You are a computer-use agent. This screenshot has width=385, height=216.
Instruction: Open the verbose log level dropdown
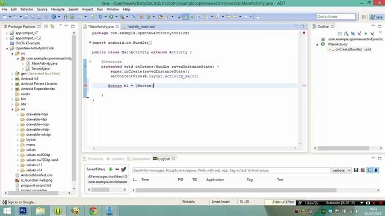point(342,170)
